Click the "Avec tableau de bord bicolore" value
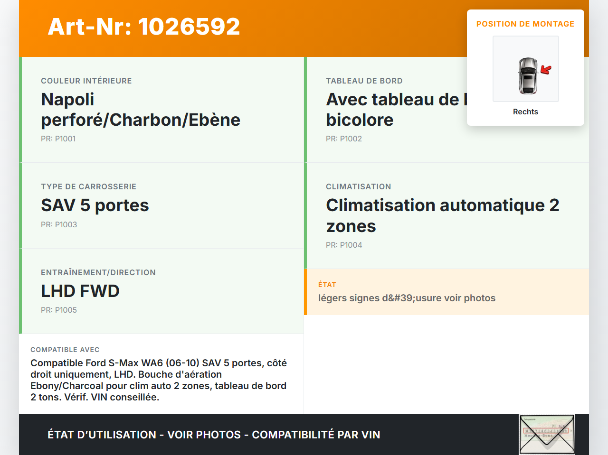Image resolution: width=608 pixels, height=455 pixels. (394, 110)
